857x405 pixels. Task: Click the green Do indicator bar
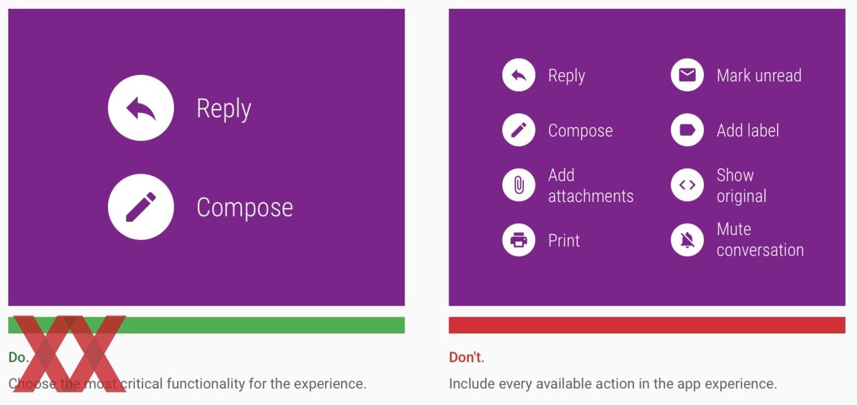(206, 325)
